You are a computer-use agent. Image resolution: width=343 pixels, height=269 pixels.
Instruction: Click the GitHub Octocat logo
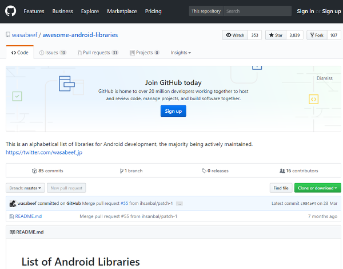(10, 11)
